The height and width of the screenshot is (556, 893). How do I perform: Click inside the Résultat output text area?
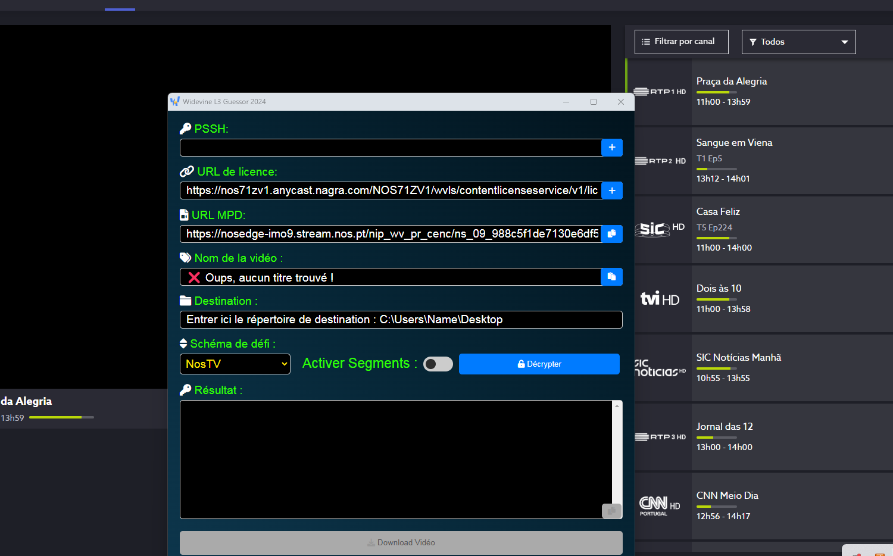[396, 460]
